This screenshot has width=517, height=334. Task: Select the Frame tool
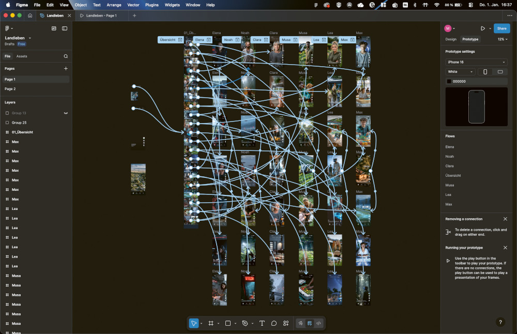[x=211, y=323]
